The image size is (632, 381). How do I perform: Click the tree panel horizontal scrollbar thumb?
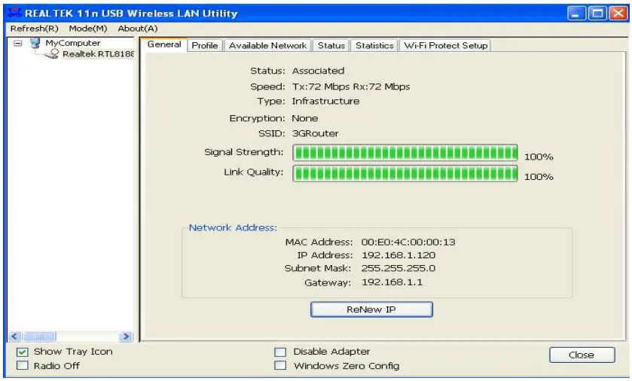39,337
